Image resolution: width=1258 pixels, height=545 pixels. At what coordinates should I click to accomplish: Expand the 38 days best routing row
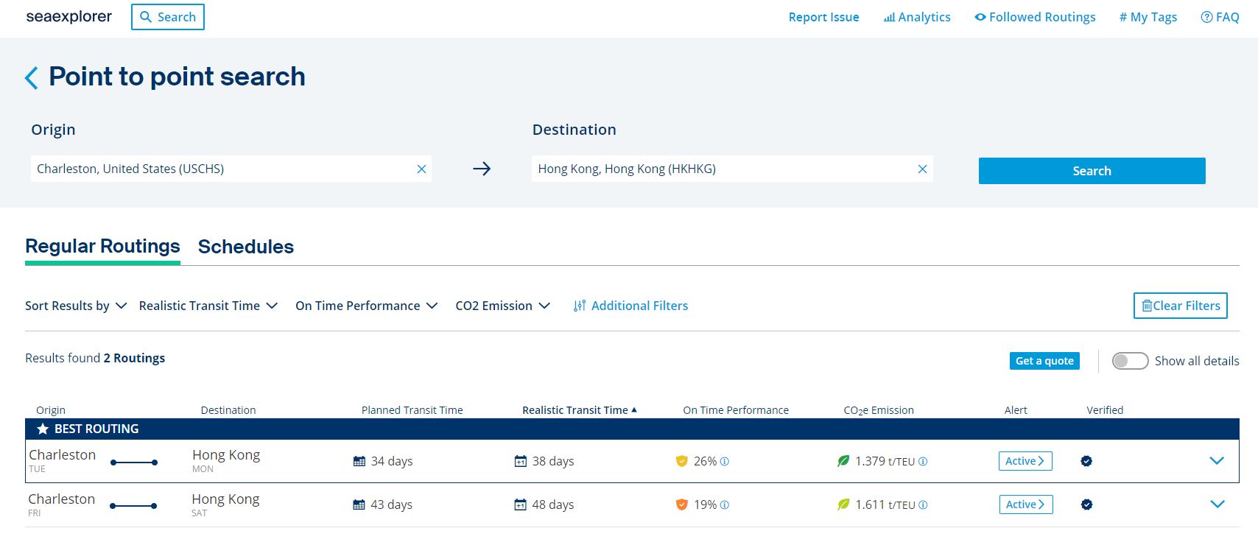click(1217, 461)
